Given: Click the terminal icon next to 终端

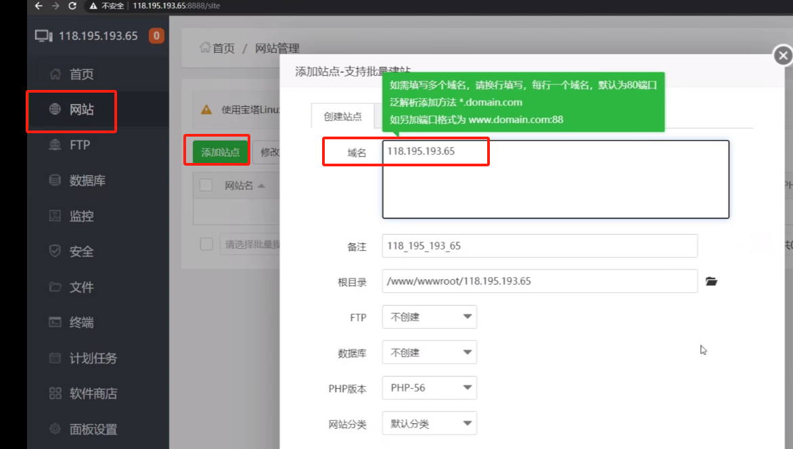Looking at the screenshot, I should coord(55,322).
